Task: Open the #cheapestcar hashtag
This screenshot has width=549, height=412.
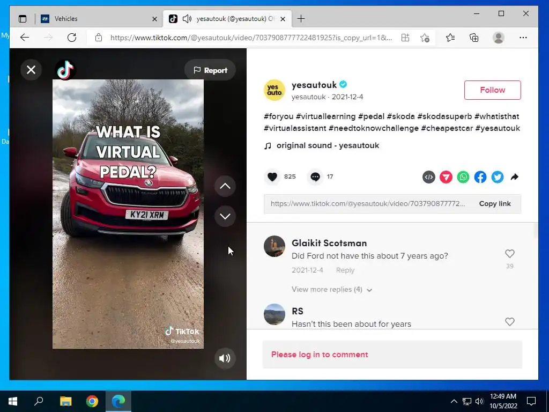Action: coord(447,128)
